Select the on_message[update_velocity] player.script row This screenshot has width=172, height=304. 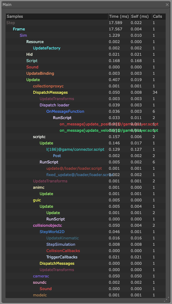pos(86,130)
